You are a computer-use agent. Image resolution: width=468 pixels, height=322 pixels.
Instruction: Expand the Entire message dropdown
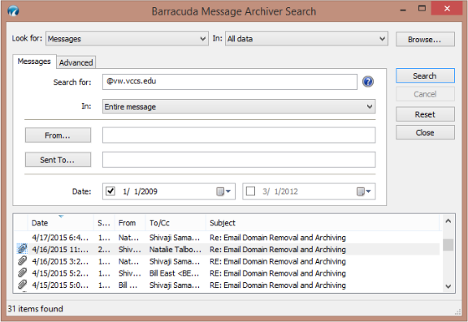click(239, 106)
